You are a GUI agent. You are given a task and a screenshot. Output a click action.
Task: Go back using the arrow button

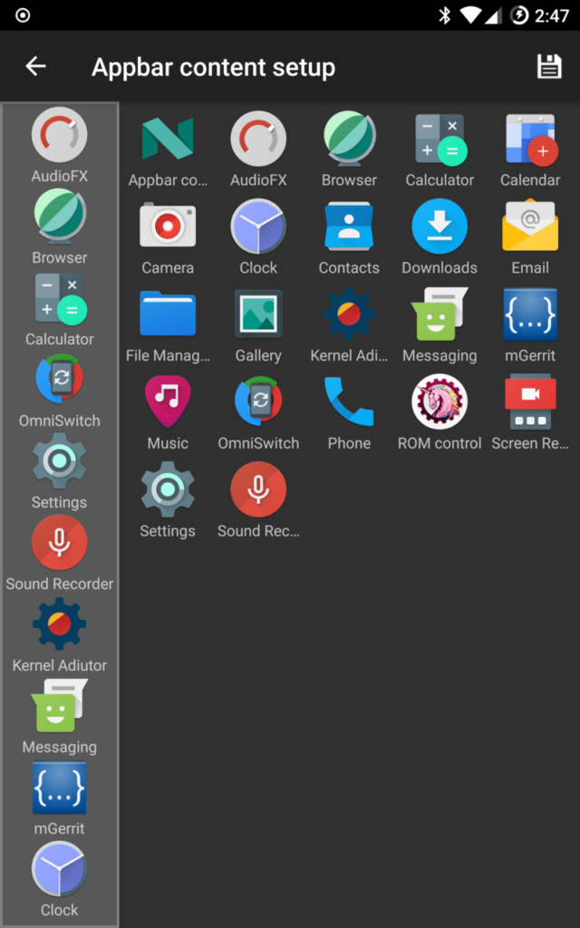point(35,67)
